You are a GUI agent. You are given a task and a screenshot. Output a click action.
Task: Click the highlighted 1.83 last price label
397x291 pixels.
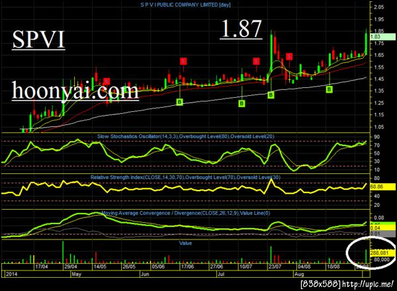[382, 36]
